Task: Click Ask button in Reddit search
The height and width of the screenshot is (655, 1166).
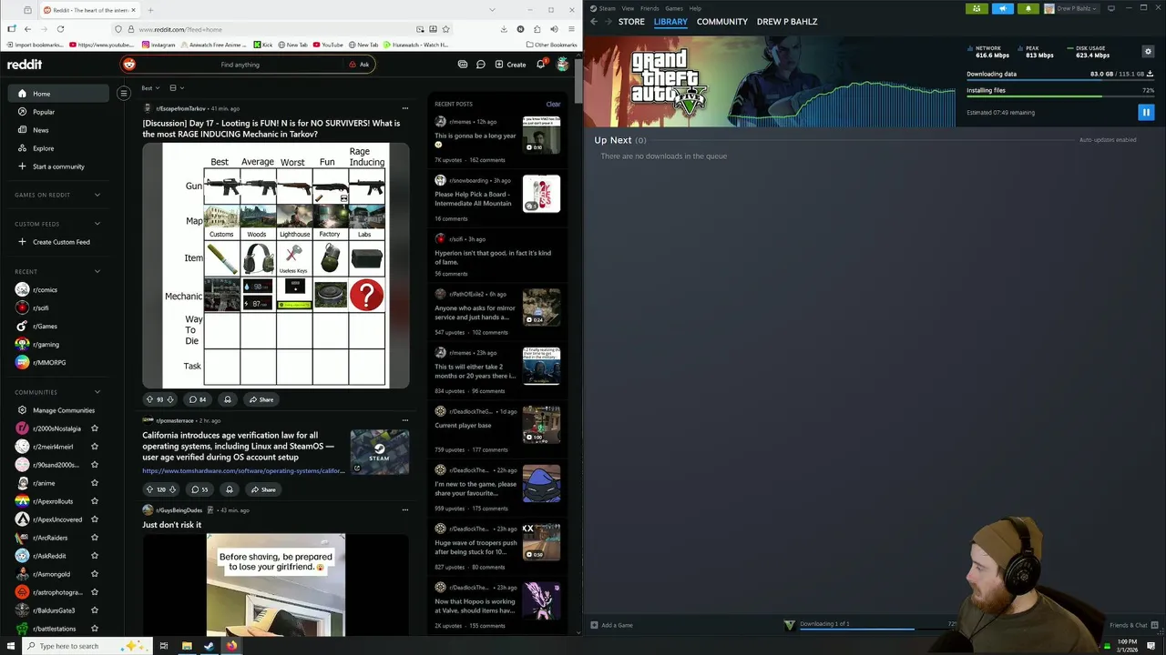Action: pos(359,65)
